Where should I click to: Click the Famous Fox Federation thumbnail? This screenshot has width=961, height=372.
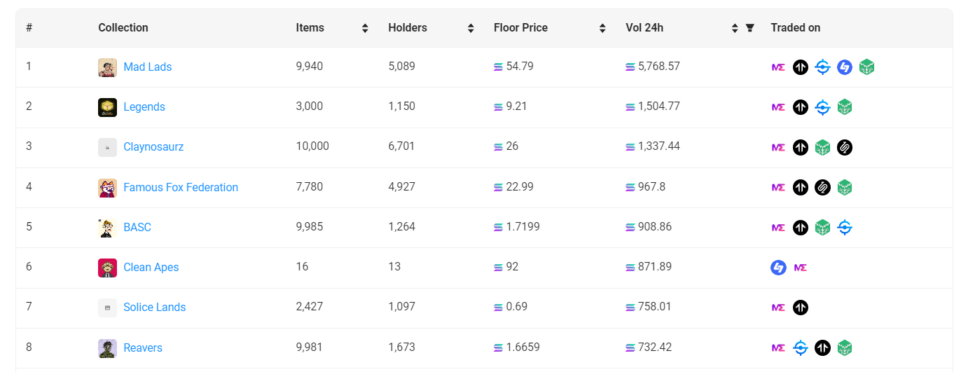click(107, 188)
